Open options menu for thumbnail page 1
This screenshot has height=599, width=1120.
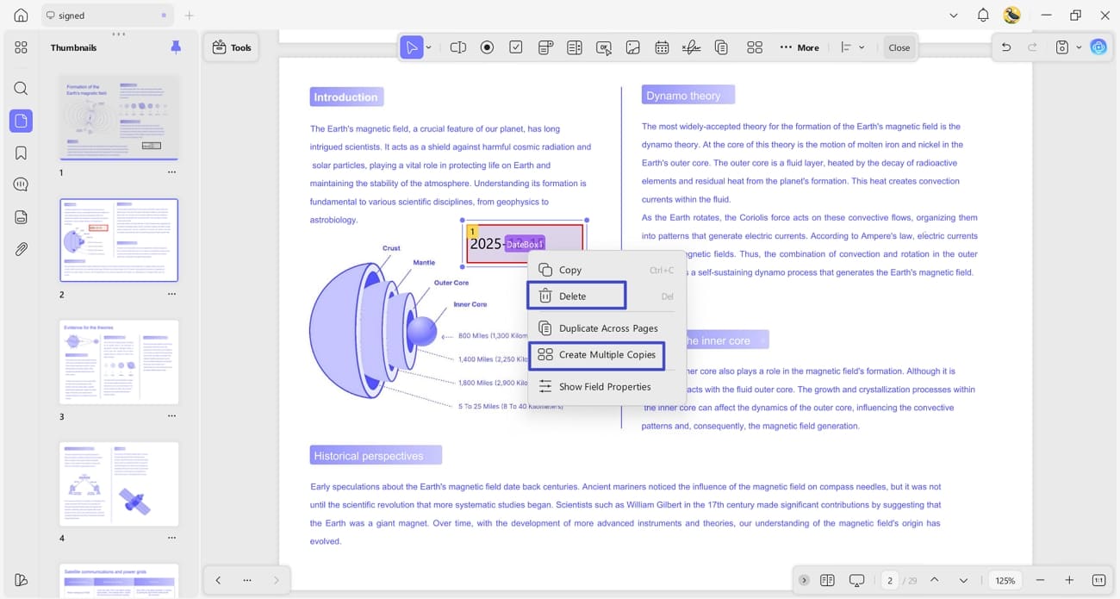[171, 172]
